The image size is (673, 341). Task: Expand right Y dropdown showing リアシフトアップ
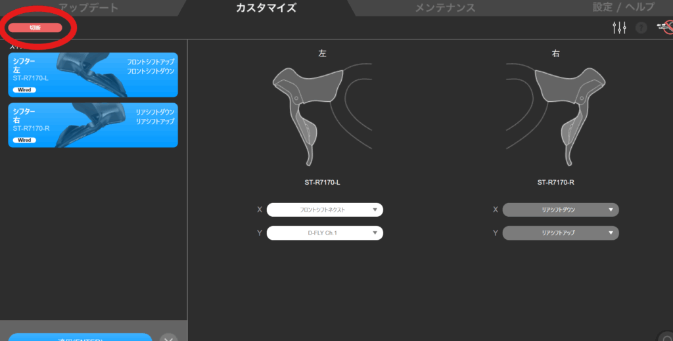coord(560,233)
